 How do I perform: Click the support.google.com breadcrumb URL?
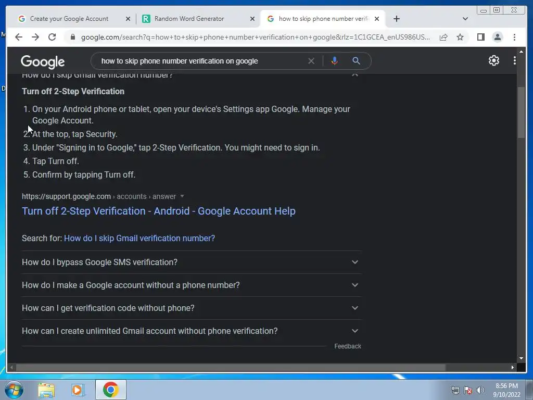tap(99, 196)
